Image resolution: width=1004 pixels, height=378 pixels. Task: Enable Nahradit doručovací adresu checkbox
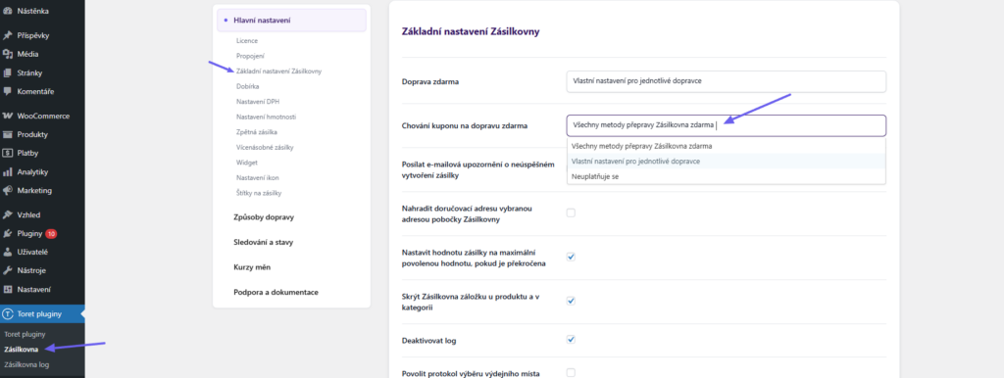point(571,213)
